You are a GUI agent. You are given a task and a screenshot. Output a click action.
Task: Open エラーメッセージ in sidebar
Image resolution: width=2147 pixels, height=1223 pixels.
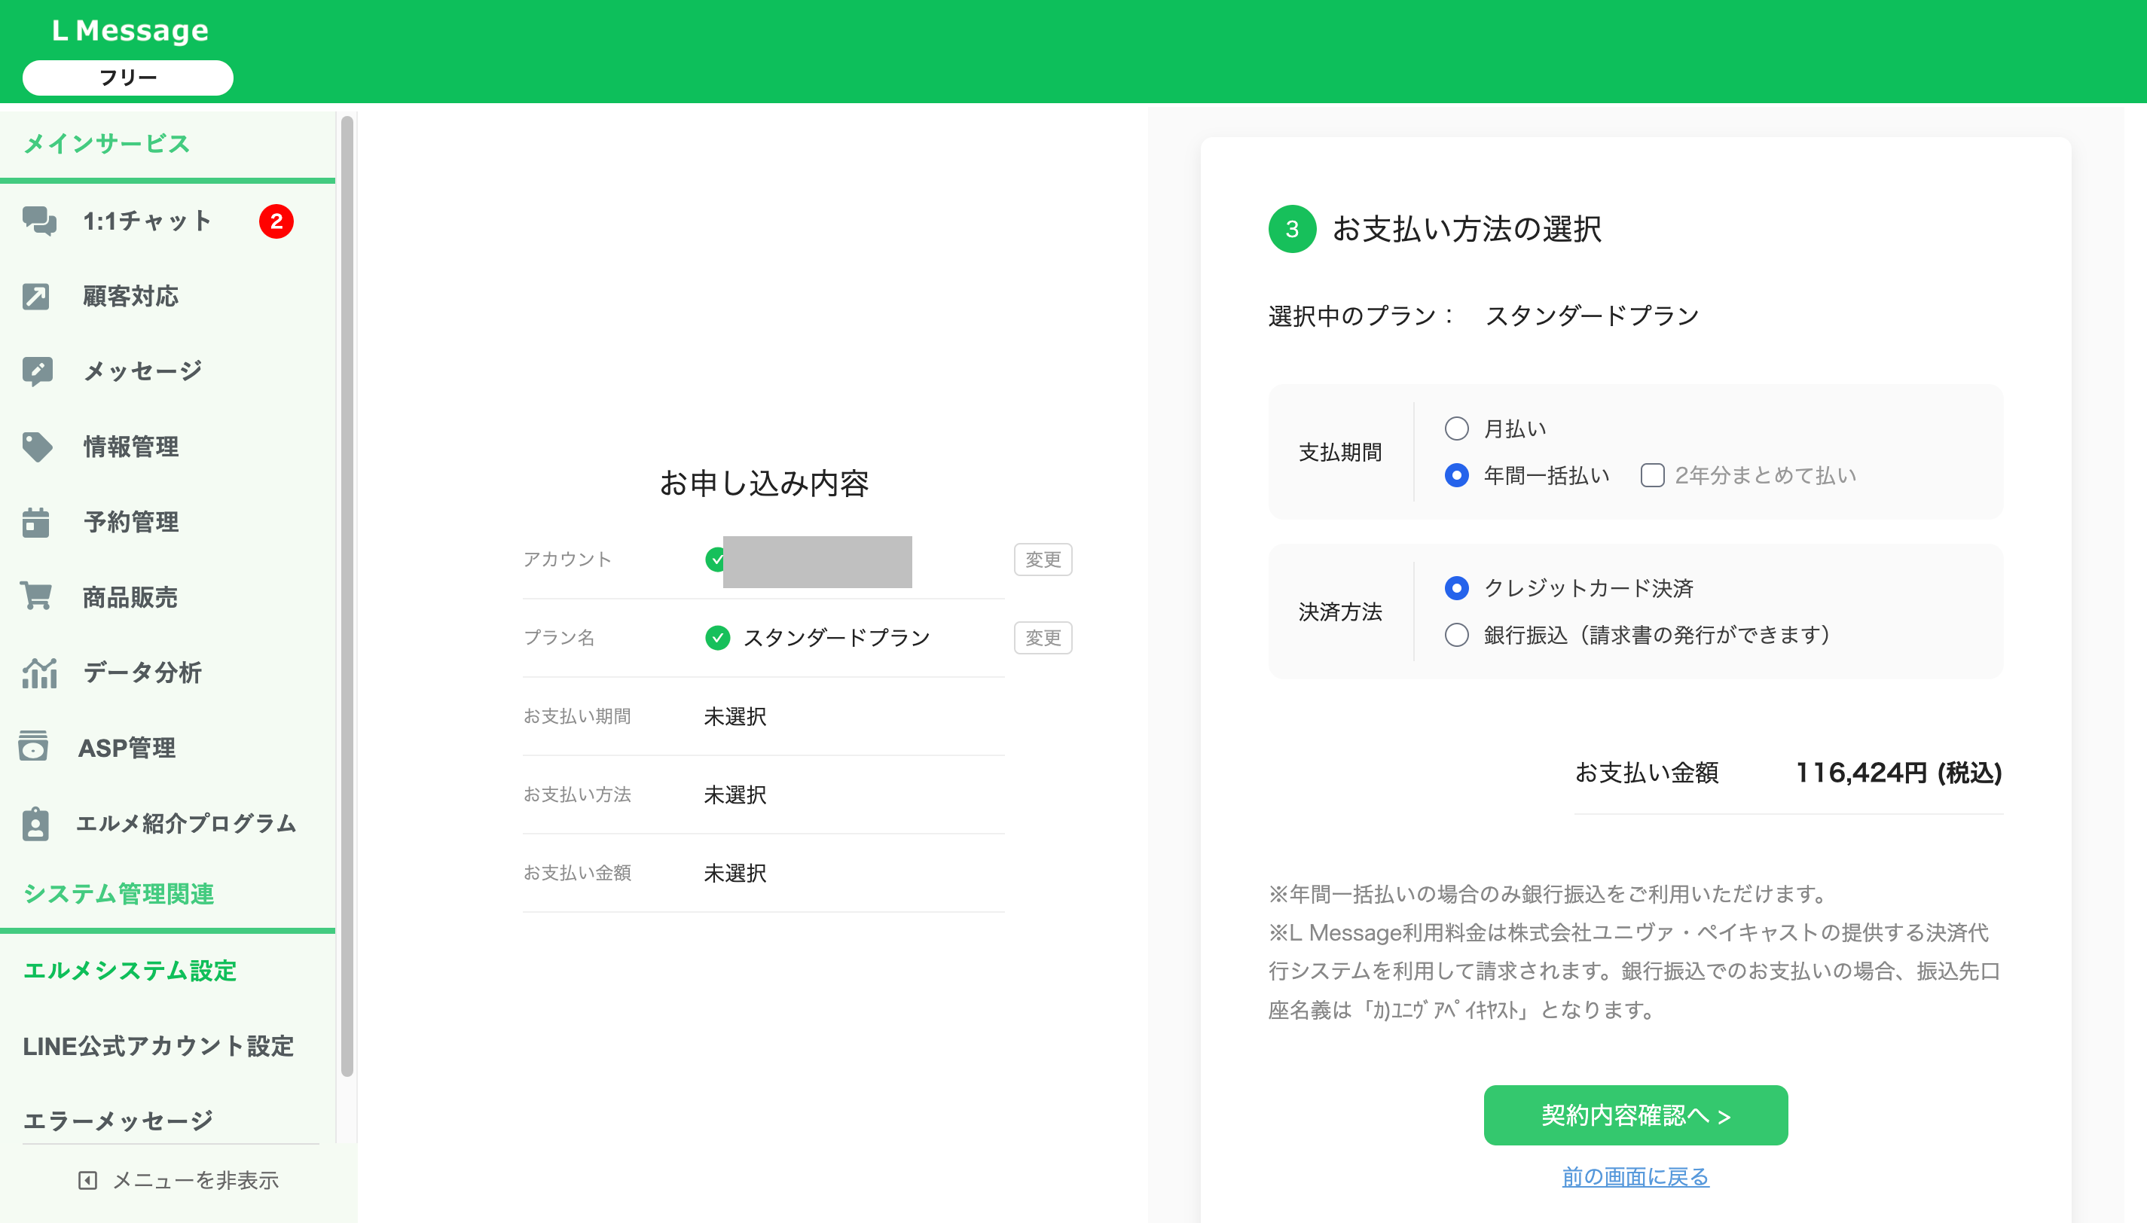pyautogui.click(x=118, y=1121)
